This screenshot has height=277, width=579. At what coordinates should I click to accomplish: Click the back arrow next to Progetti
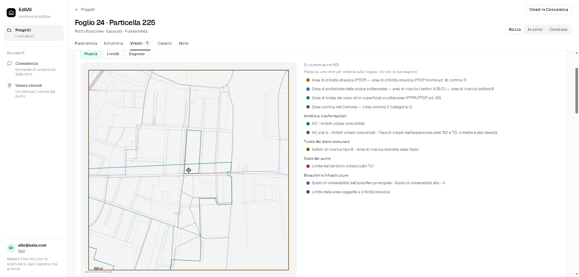point(77,10)
